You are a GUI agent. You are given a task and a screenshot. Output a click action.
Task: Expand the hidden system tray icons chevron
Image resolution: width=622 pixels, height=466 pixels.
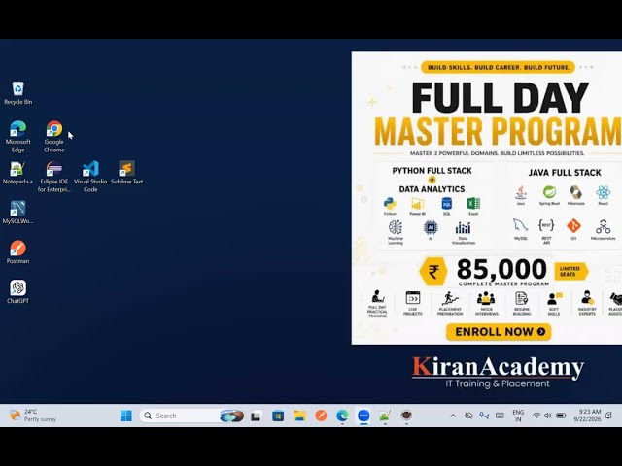point(453,416)
